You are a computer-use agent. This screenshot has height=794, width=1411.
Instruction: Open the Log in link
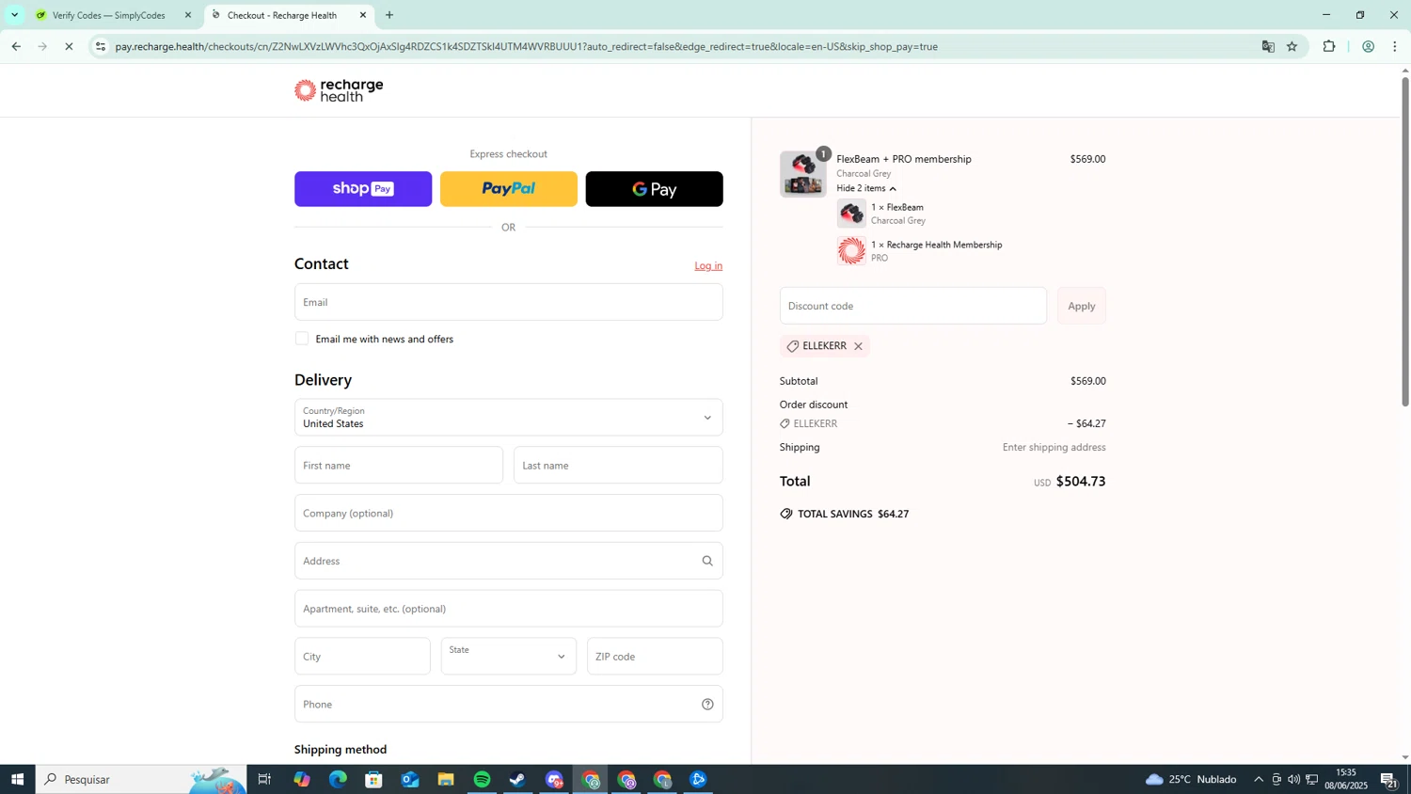(x=708, y=265)
